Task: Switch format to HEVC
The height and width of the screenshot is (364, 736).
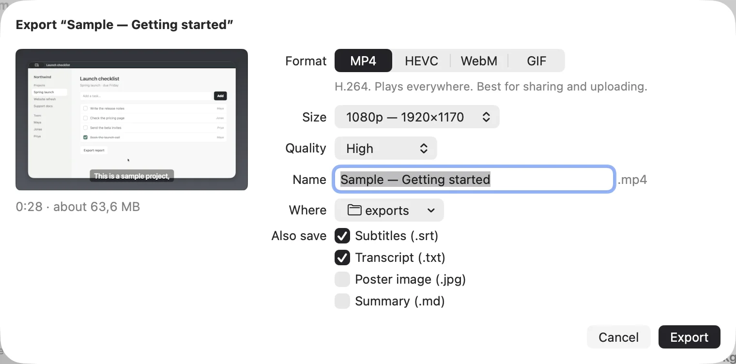Action: tap(421, 61)
